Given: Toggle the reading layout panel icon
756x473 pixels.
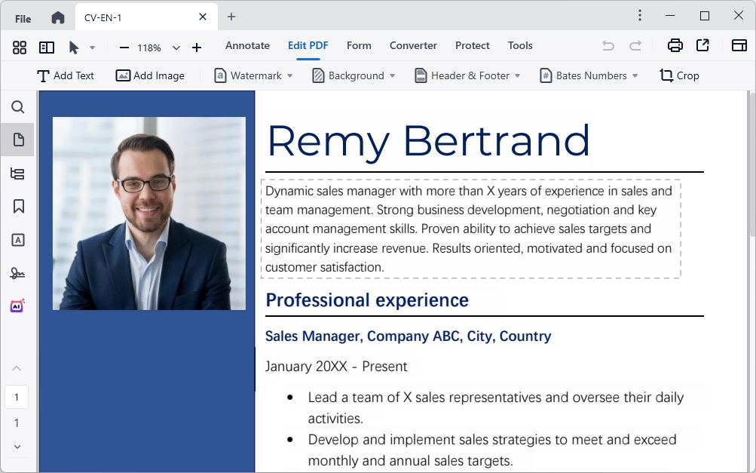Looking at the screenshot, I should tap(47, 48).
